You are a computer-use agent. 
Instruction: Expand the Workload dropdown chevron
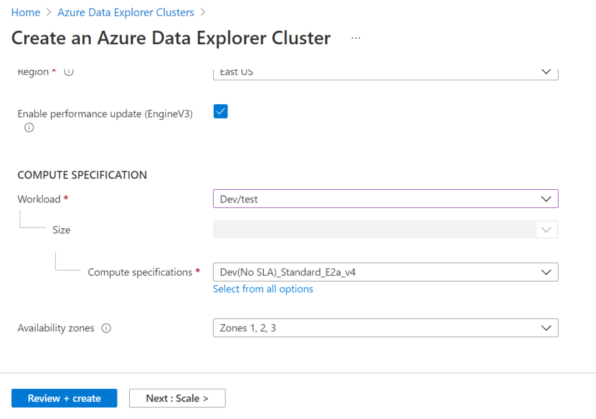(546, 198)
